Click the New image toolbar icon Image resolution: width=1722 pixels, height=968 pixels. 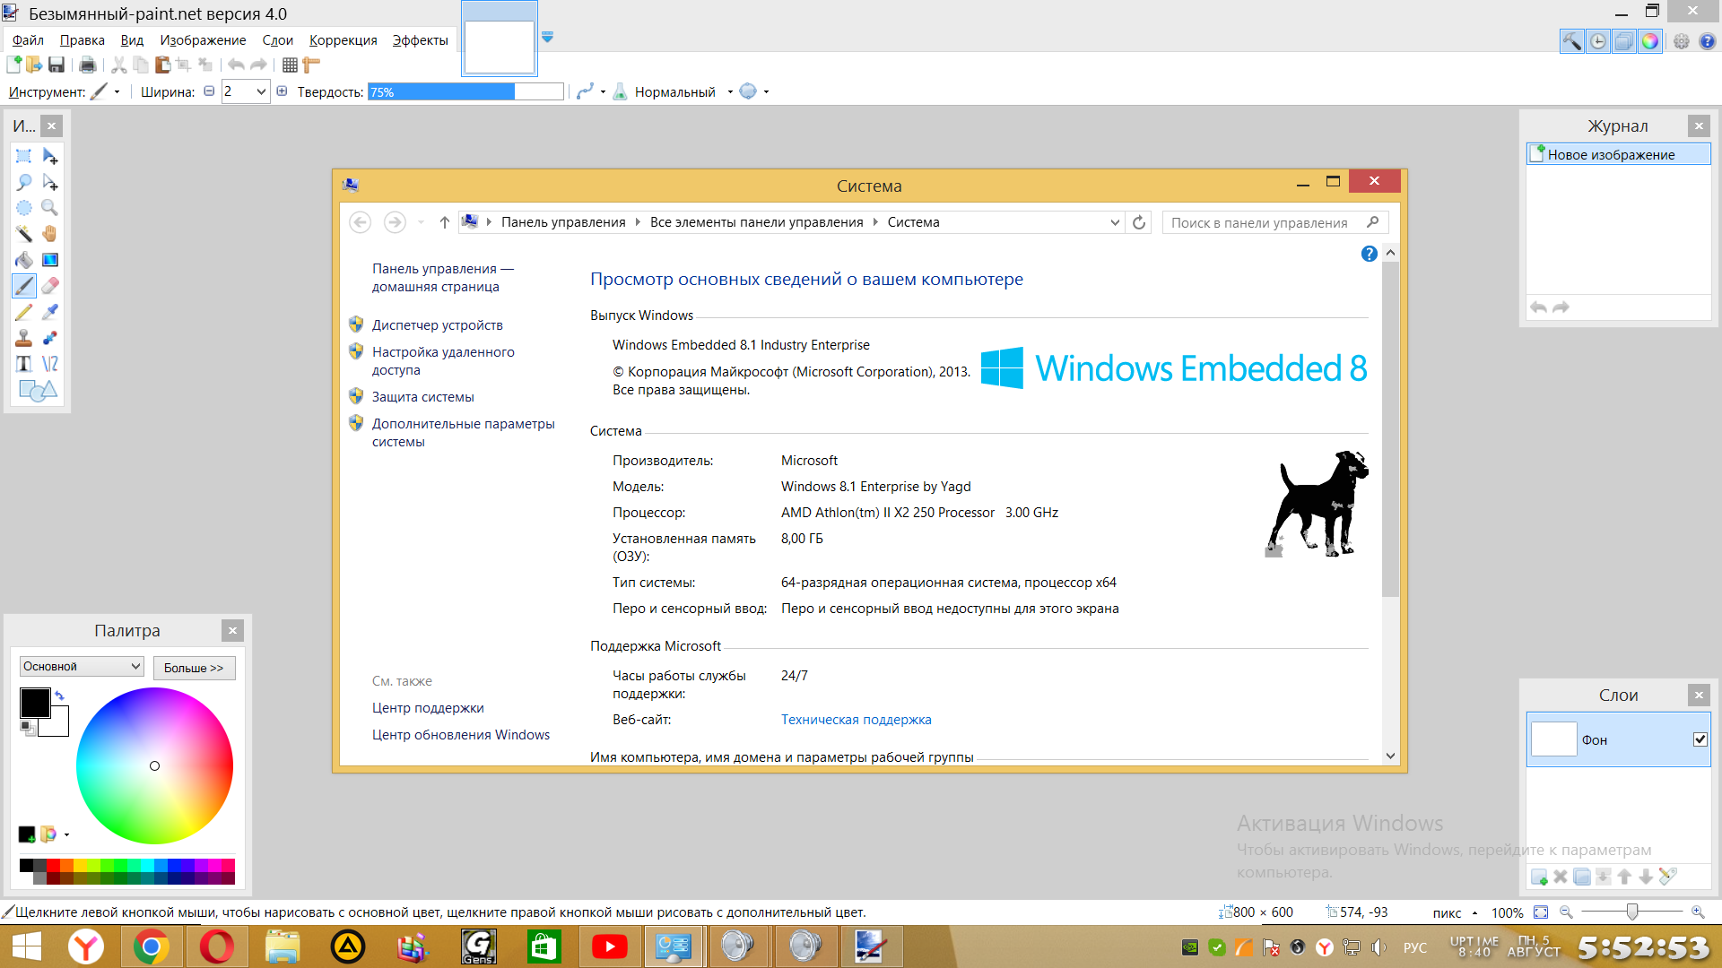click(13, 65)
